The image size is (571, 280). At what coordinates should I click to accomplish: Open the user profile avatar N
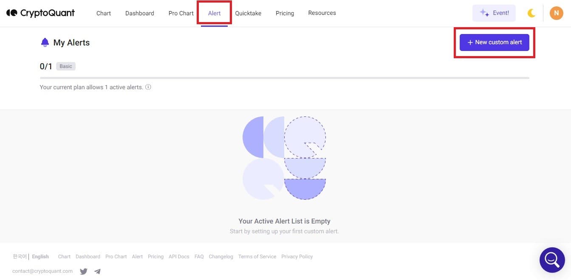(x=556, y=13)
